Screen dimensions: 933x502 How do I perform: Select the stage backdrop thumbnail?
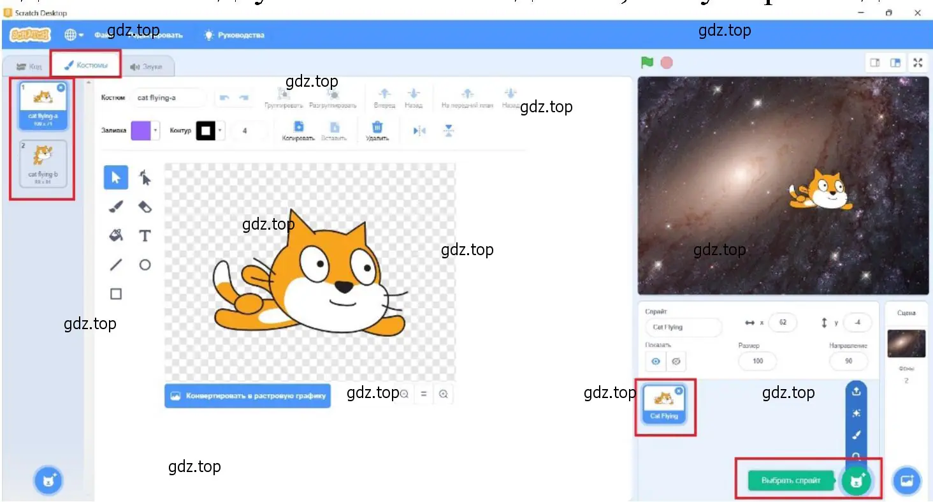[x=906, y=344]
